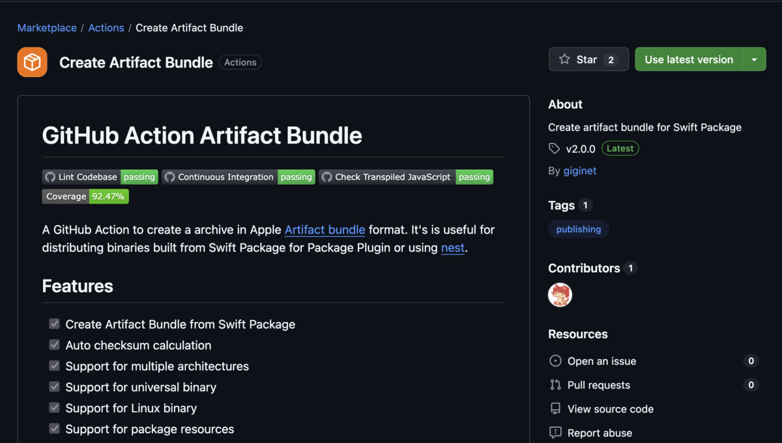Image resolution: width=782 pixels, height=443 pixels.
Task: Open the nest link
Action: click(x=453, y=248)
